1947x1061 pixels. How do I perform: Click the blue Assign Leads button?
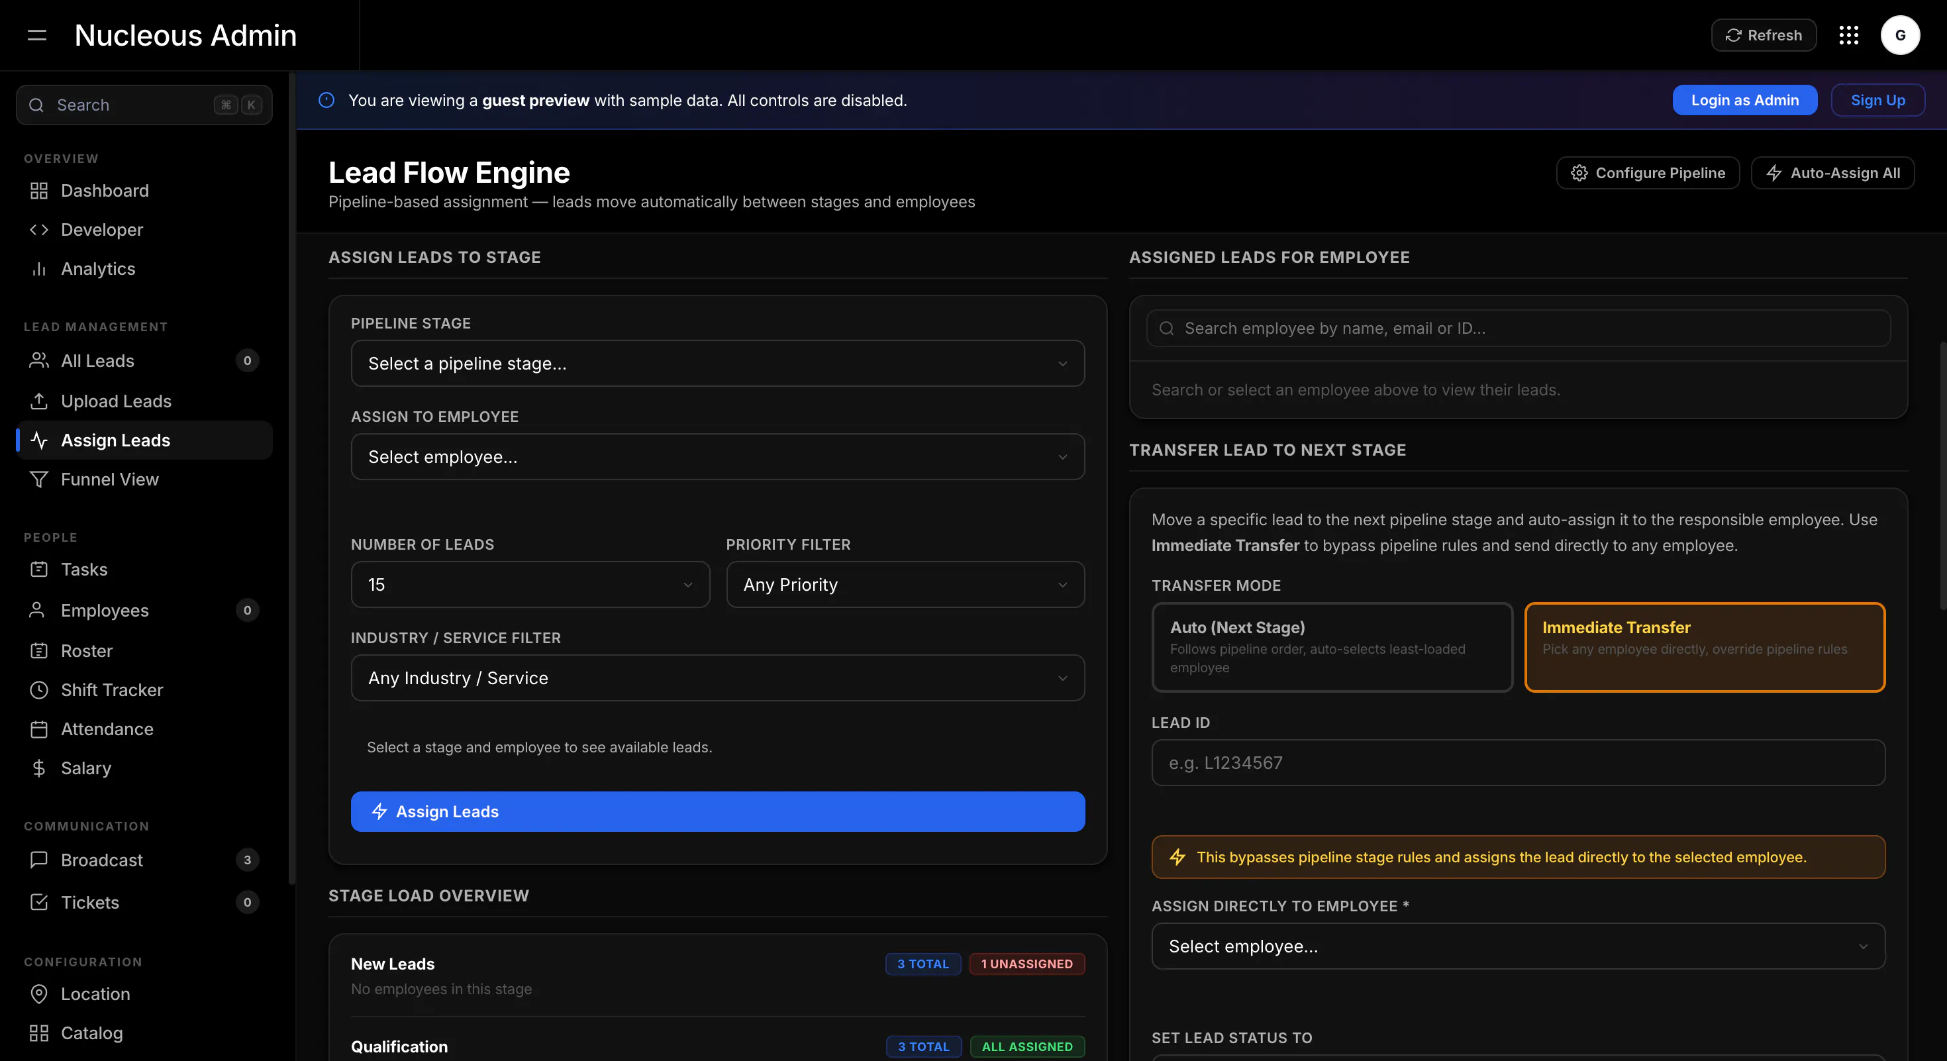717,811
